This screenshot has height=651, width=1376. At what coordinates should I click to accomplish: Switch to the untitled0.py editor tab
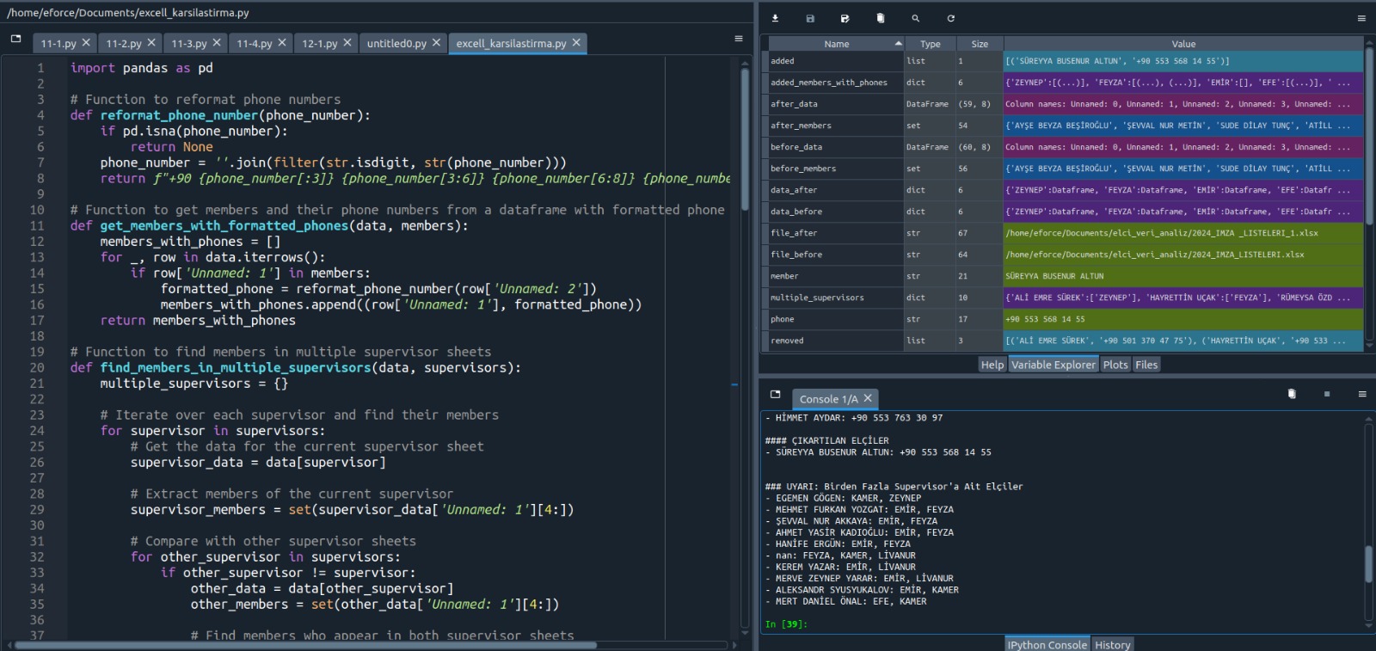click(396, 43)
